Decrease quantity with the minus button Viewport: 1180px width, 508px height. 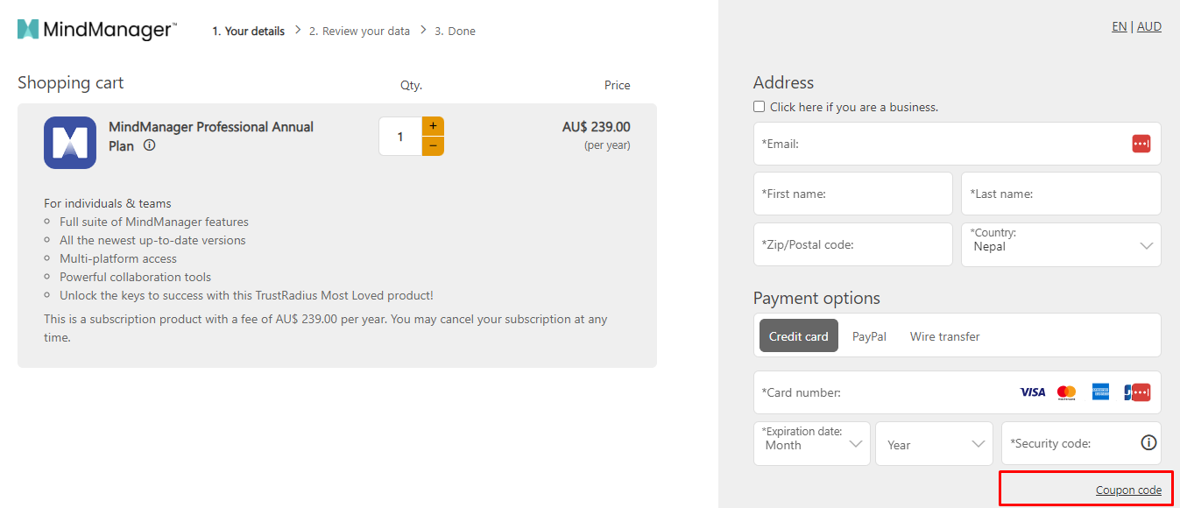point(433,146)
